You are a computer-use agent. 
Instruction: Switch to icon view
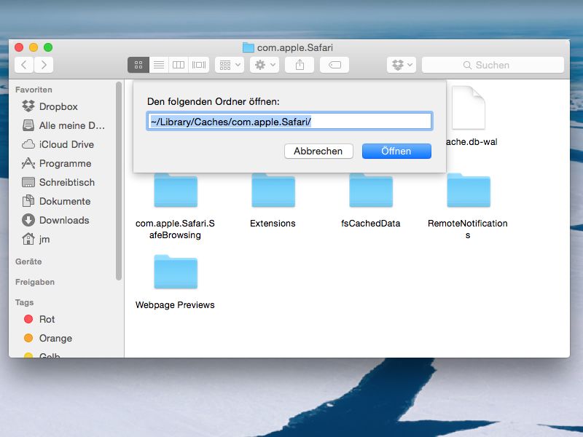click(138, 65)
